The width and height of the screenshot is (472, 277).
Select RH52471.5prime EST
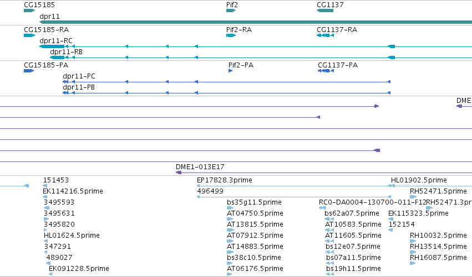click(x=413, y=197)
